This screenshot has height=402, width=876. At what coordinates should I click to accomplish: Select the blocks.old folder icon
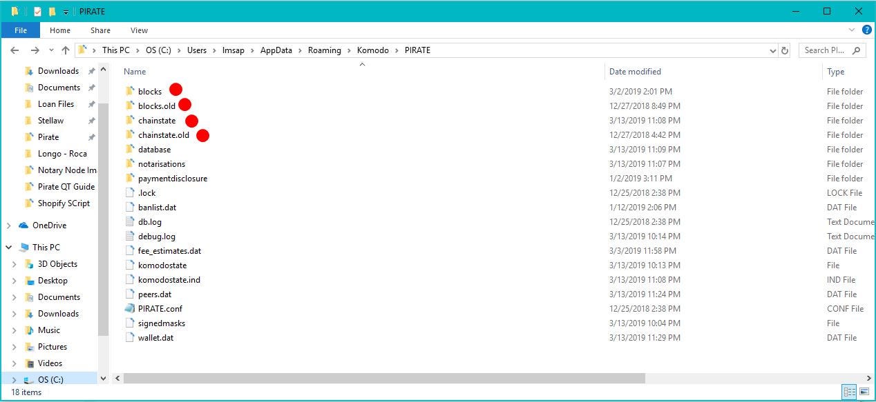(131, 105)
